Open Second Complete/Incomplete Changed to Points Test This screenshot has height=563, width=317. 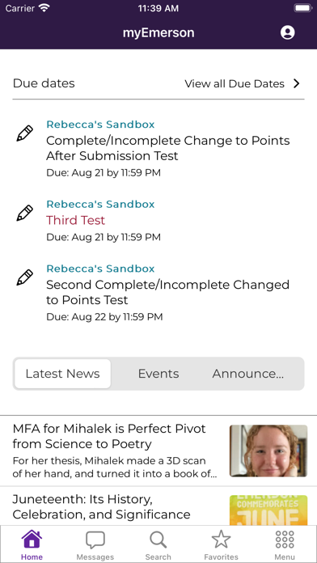[x=167, y=292]
